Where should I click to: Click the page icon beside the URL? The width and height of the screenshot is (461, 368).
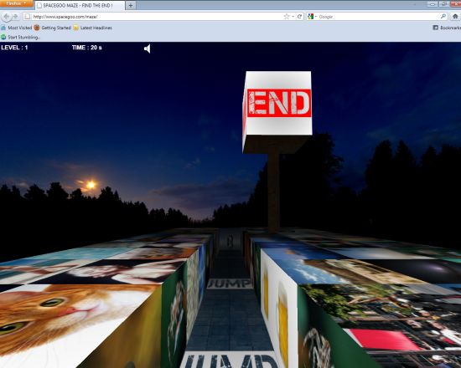click(x=28, y=17)
